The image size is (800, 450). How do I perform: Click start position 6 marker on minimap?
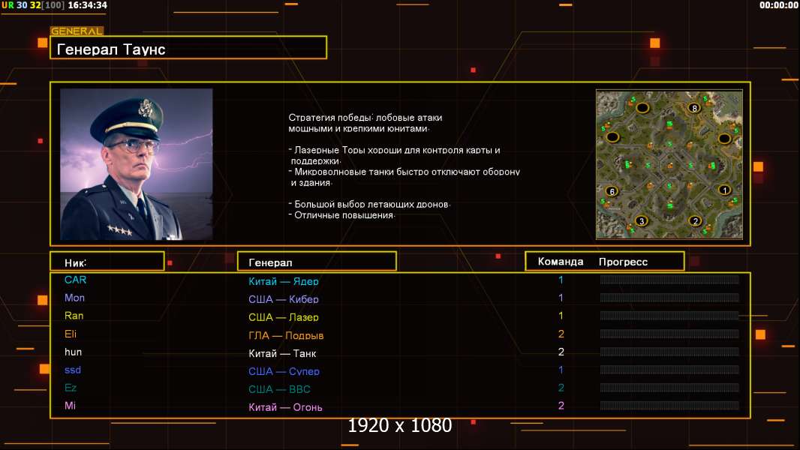pos(612,191)
